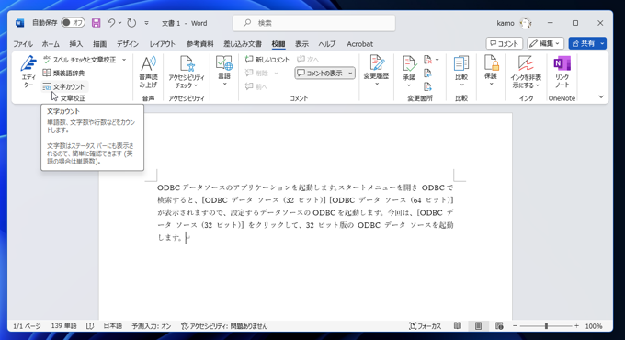Switch to the デザイン design tab
This screenshot has height=340, width=625.
pos(128,44)
